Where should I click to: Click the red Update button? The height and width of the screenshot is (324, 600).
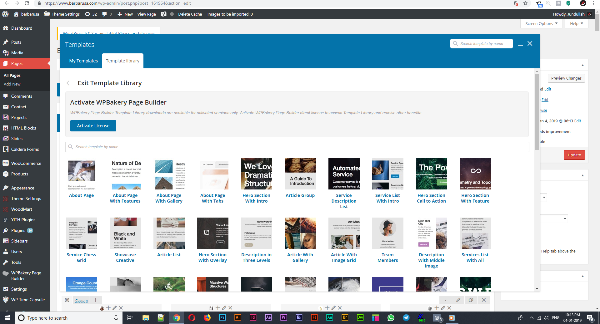point(574,155)
